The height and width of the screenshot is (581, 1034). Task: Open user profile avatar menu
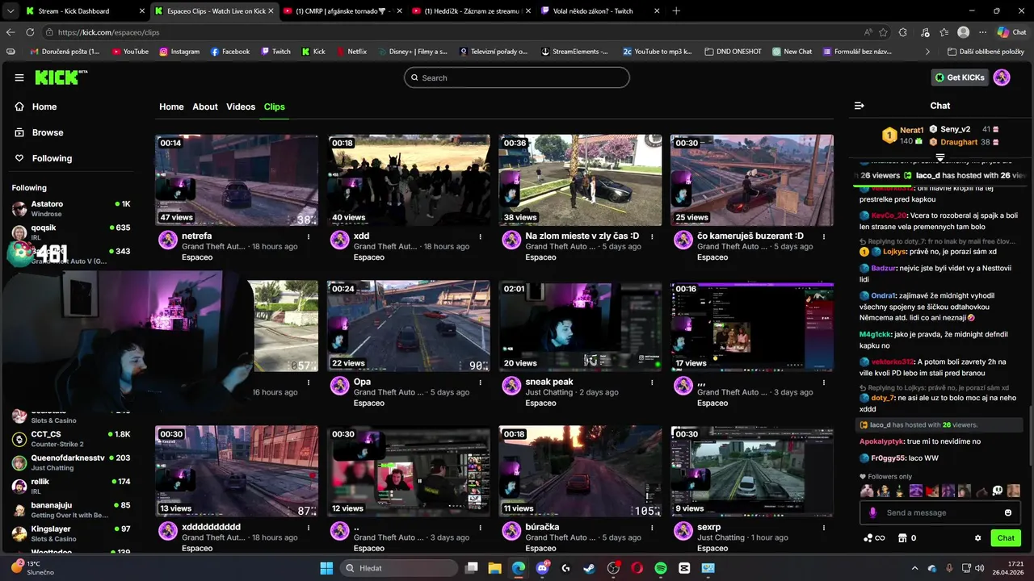coord(1002,77)
